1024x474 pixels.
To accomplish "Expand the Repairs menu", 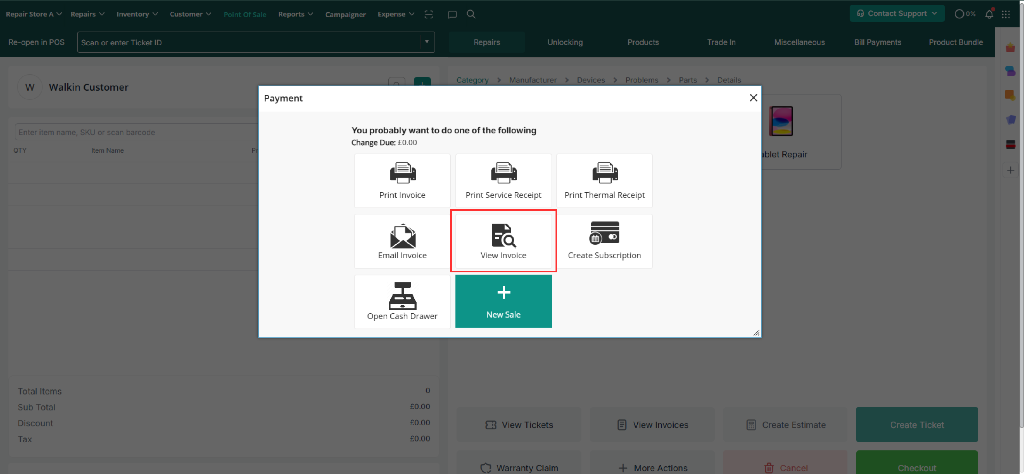I will [x=87, y=14].
